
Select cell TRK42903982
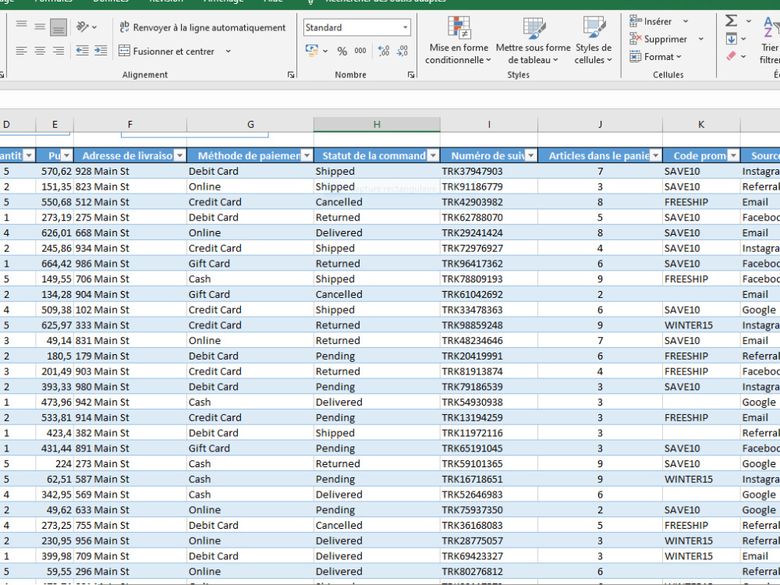[489, 202]
